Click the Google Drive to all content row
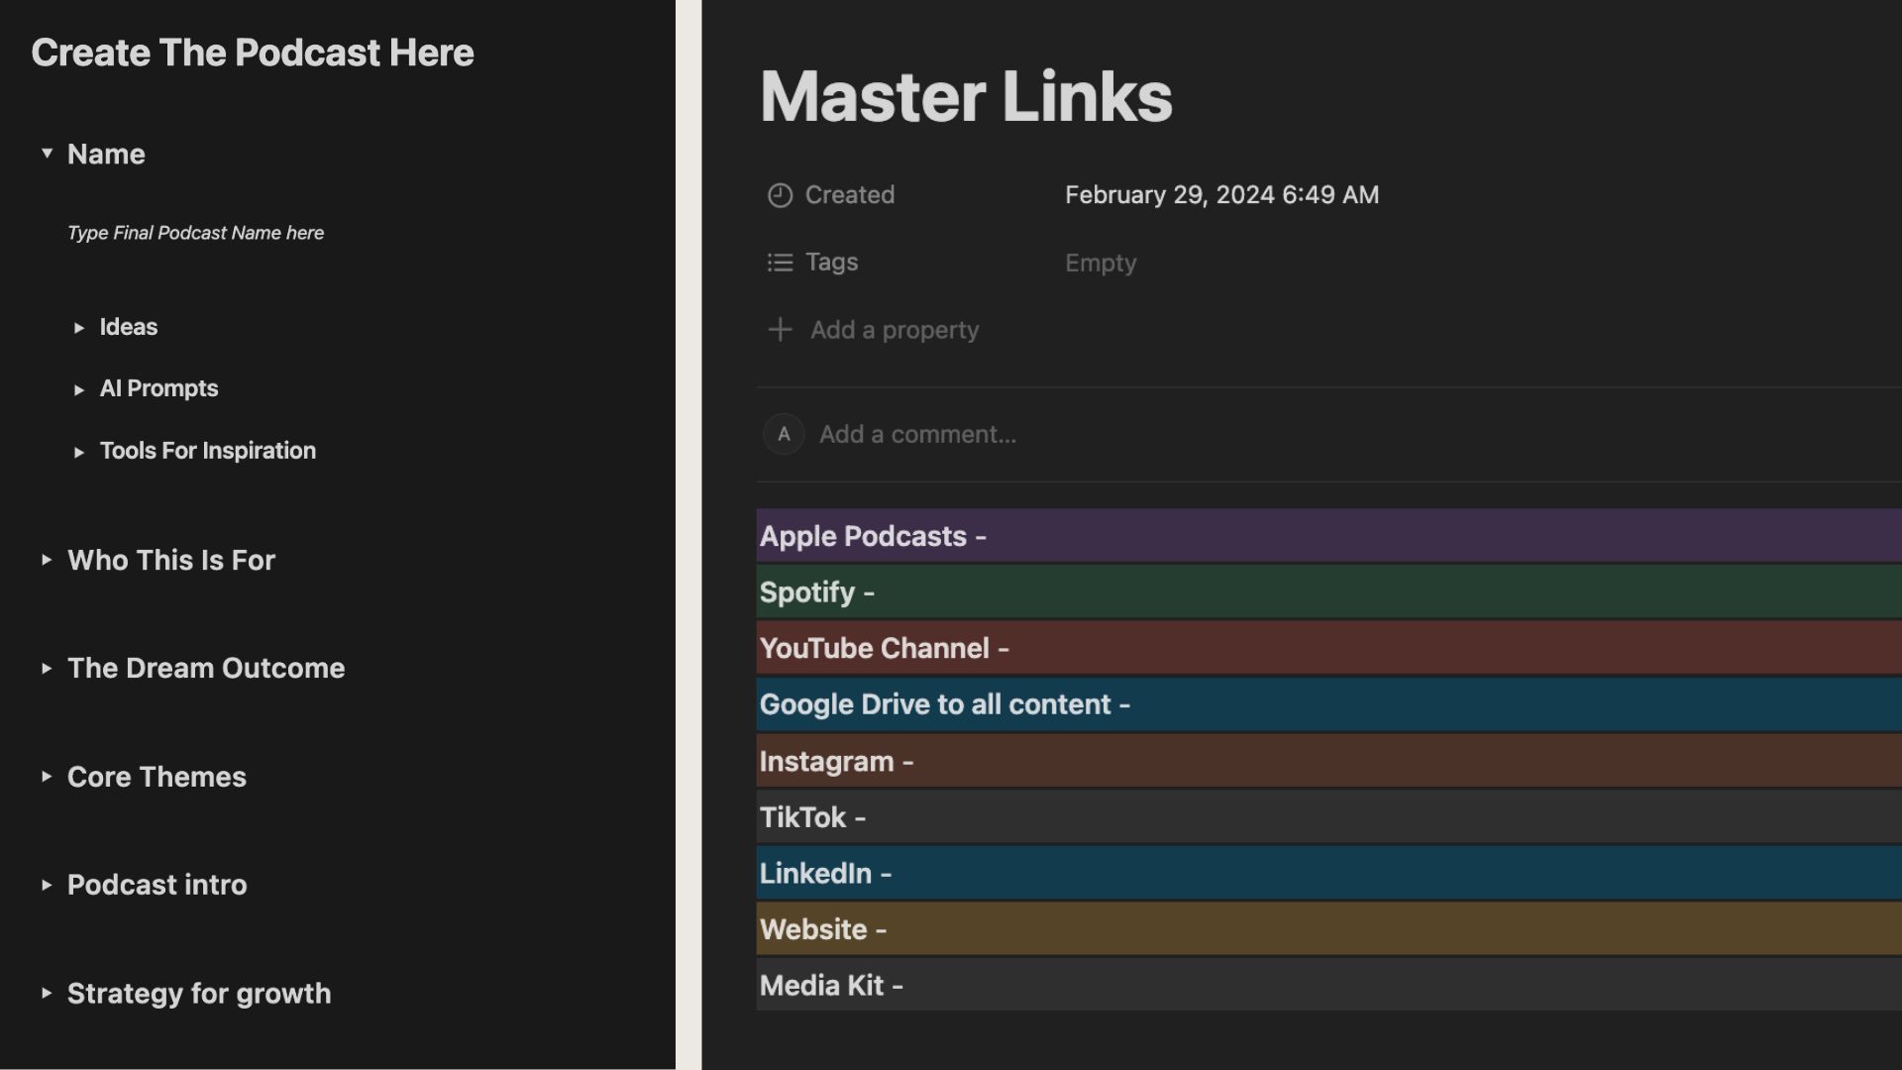Image resolution: width=1902 pixels, height=1070 pixels. 1328,704
